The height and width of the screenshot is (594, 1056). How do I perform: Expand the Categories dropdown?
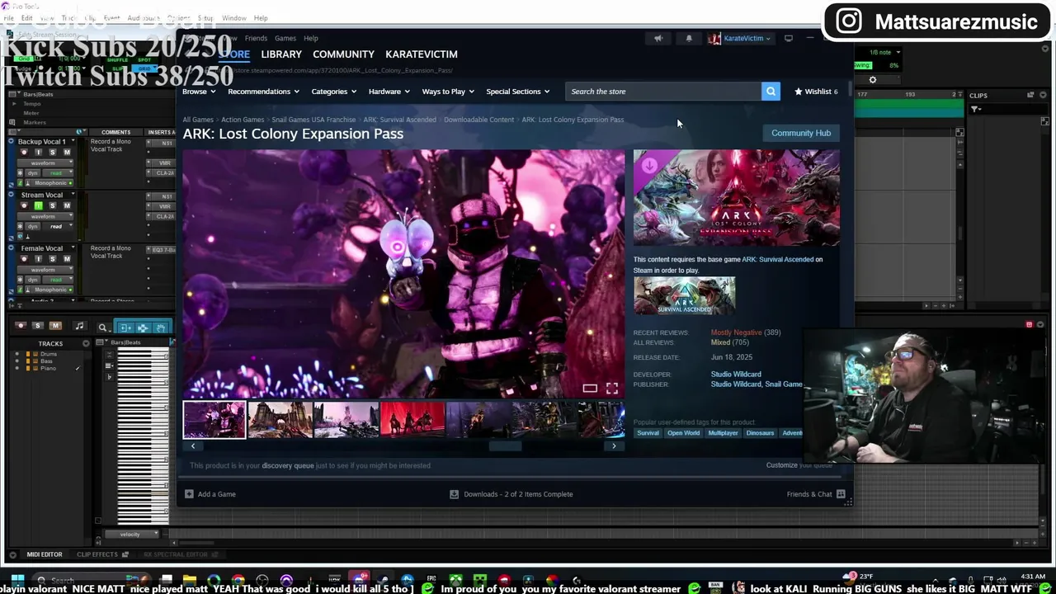pyautogui.click(x=333, y=92)
